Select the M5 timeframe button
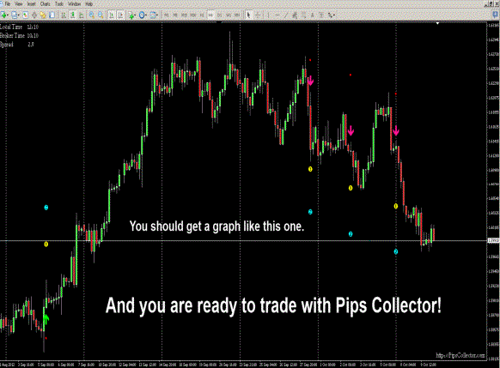500x368 pixels. [x=175, y=15]
